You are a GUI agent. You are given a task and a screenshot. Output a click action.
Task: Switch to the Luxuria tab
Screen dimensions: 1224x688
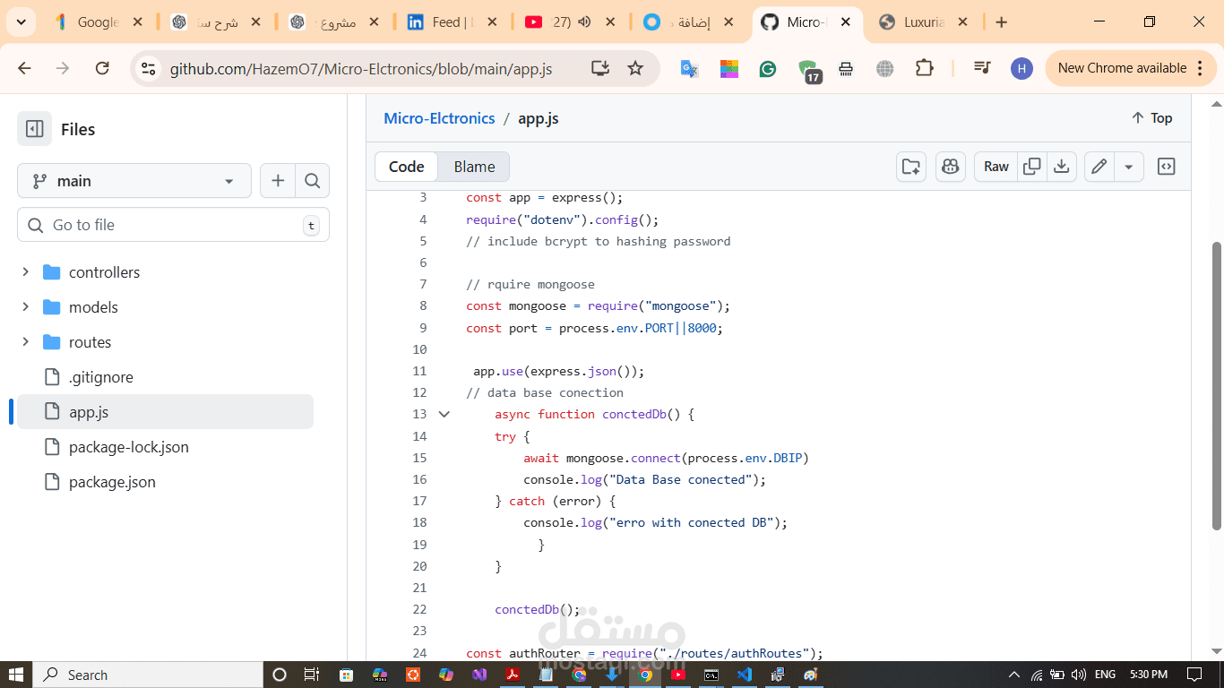(923, 22)
